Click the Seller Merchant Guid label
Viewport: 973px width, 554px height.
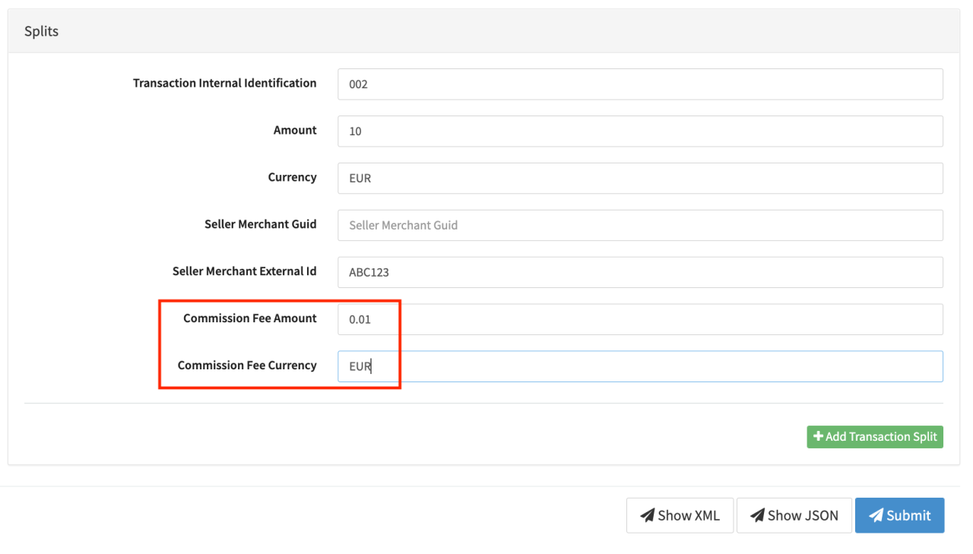pyautogui.click(x=260, y=225)
